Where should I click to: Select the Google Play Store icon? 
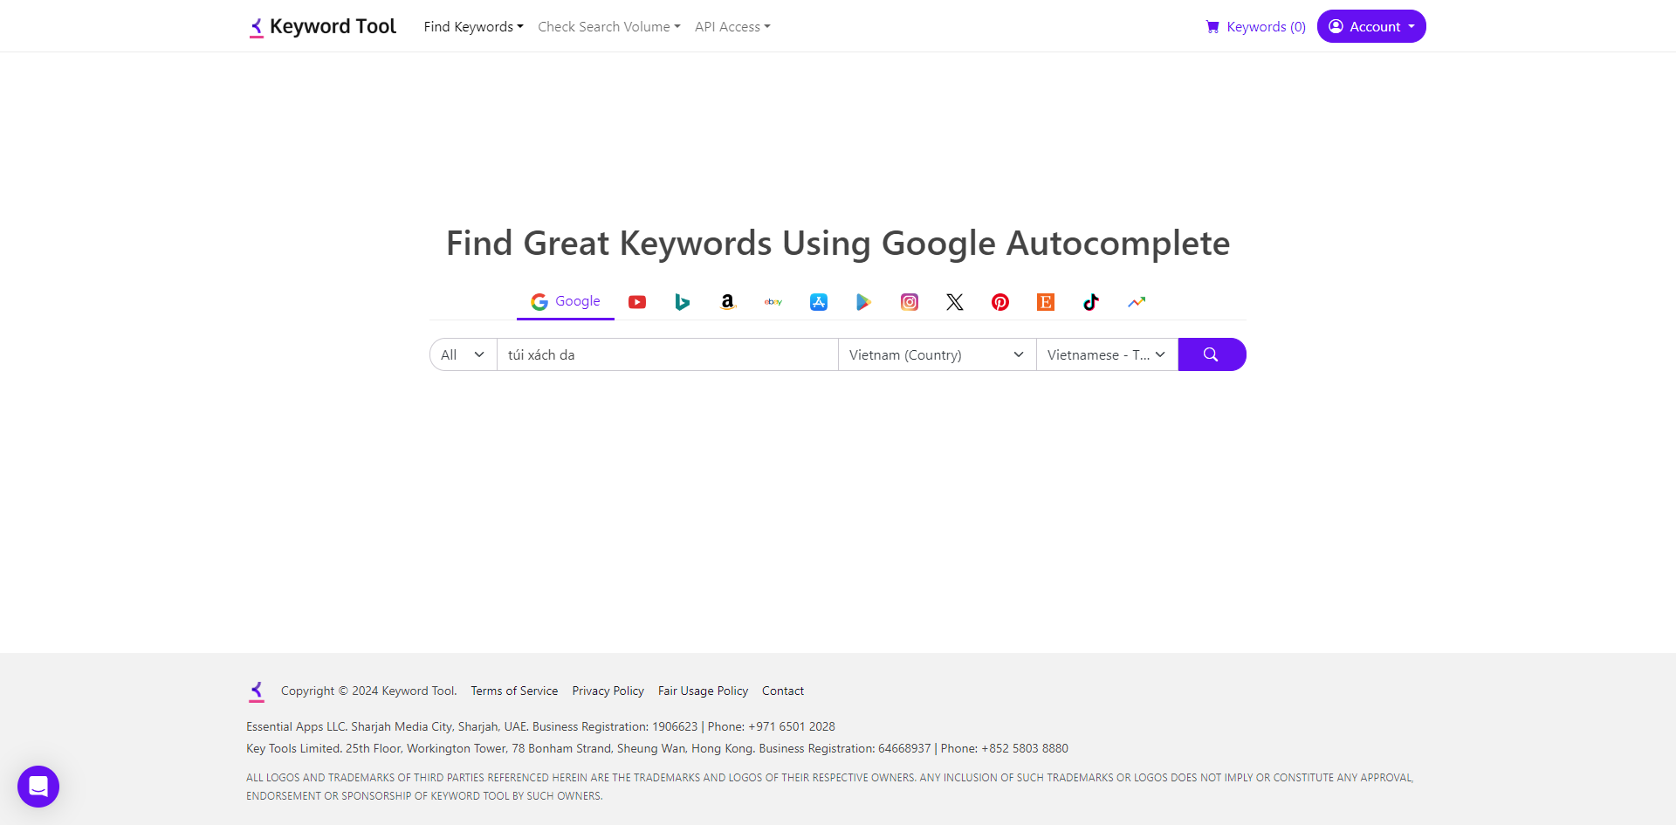(864, 302)
